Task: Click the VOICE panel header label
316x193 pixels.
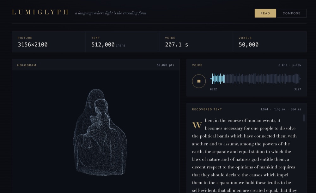Action: [197, 65]
